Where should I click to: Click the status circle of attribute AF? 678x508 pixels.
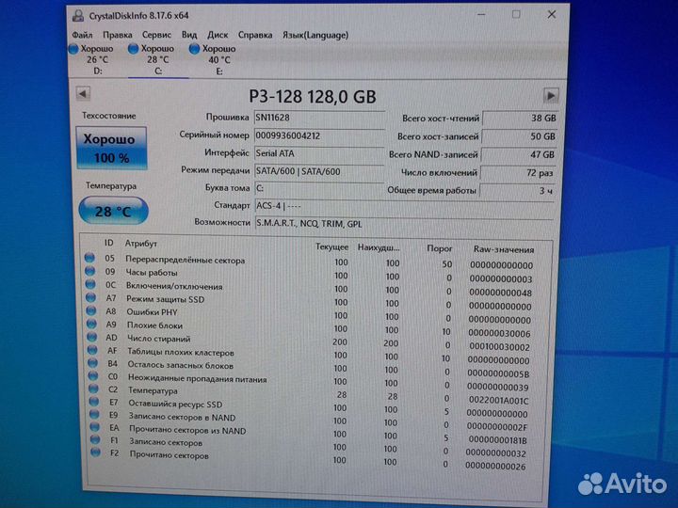[92, 349]
